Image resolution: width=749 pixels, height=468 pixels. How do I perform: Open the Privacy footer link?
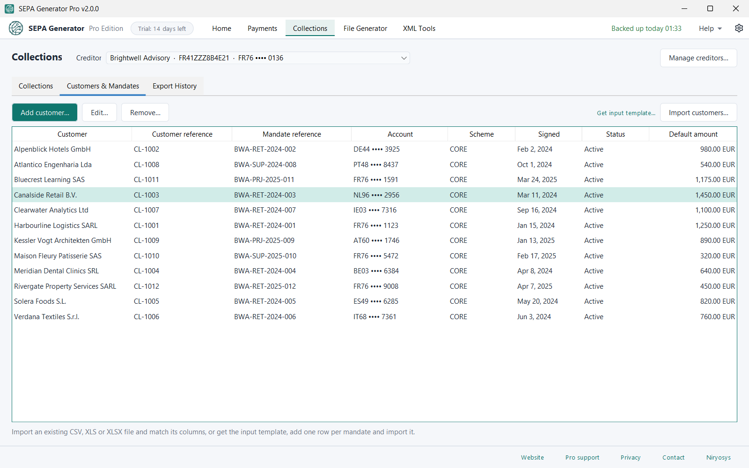point(630,458)
